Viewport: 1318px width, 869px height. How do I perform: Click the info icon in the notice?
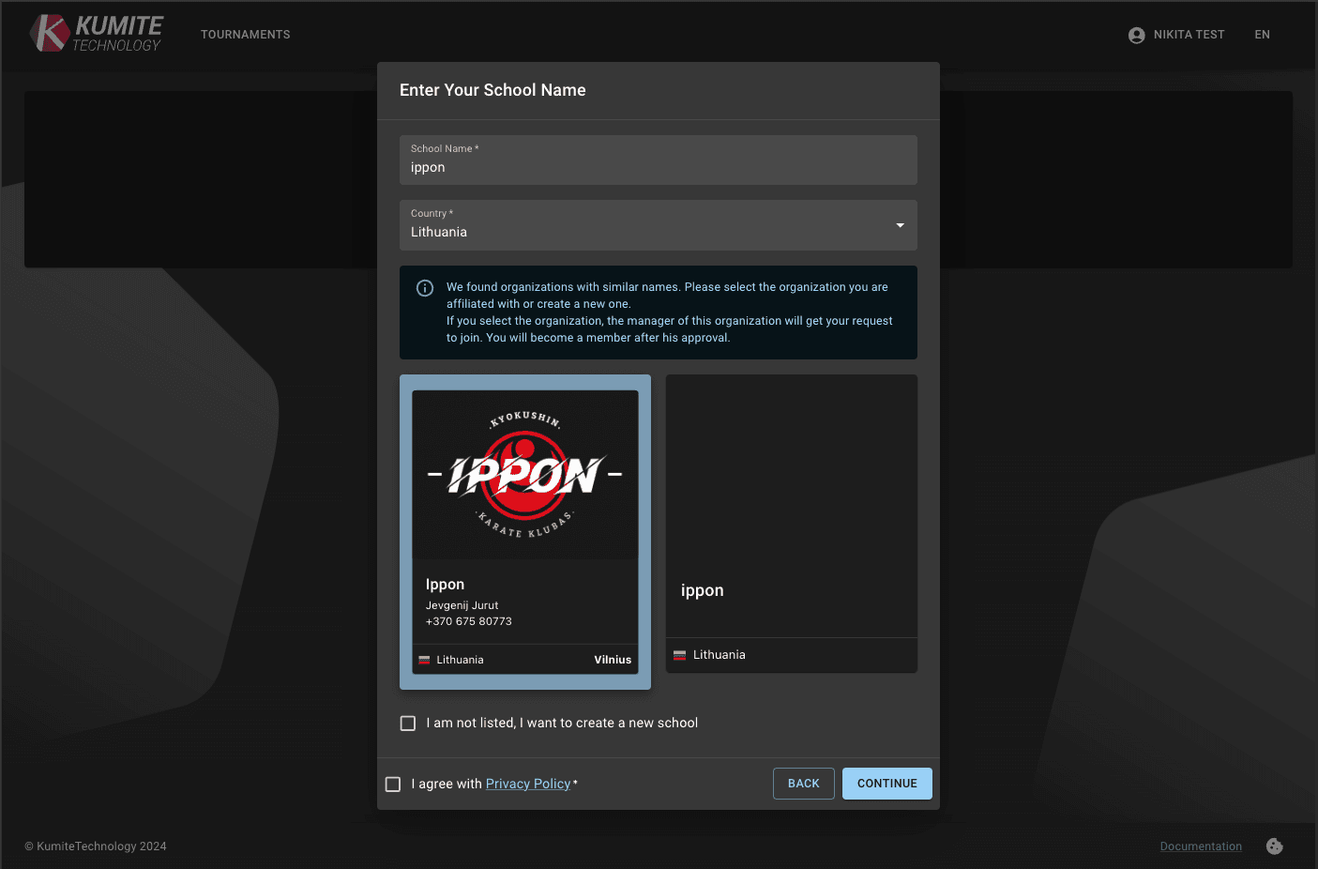tap(425, 288)
